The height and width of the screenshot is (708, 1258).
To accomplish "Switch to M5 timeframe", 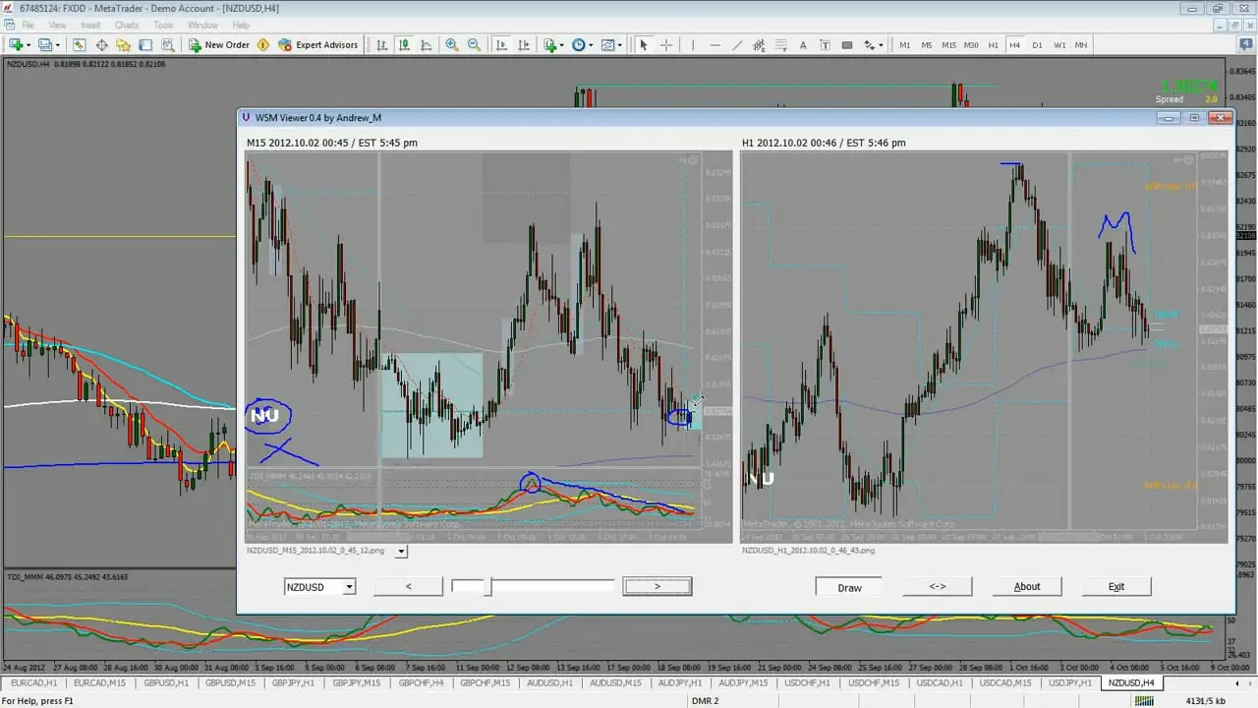I will click(x=927, y=45).
